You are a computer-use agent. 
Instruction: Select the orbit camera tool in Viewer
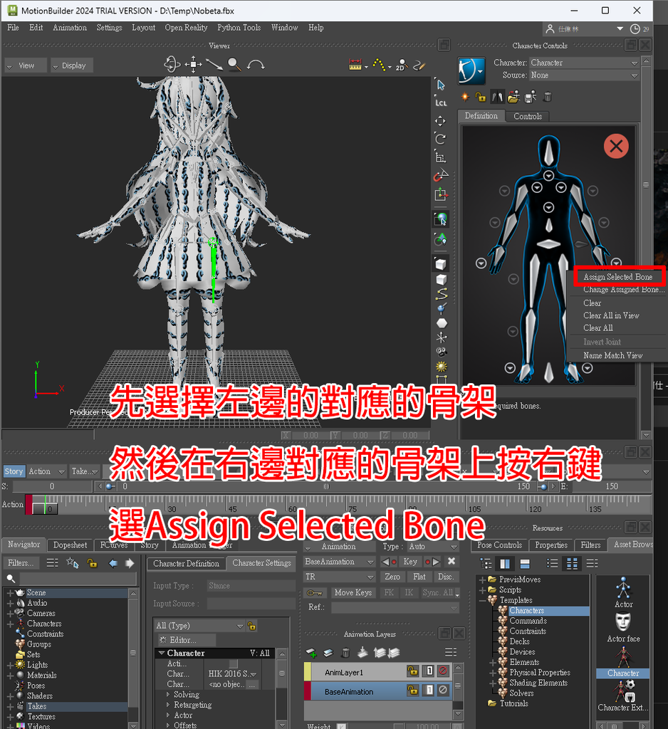pyautogui.click(x=172, y=64)
